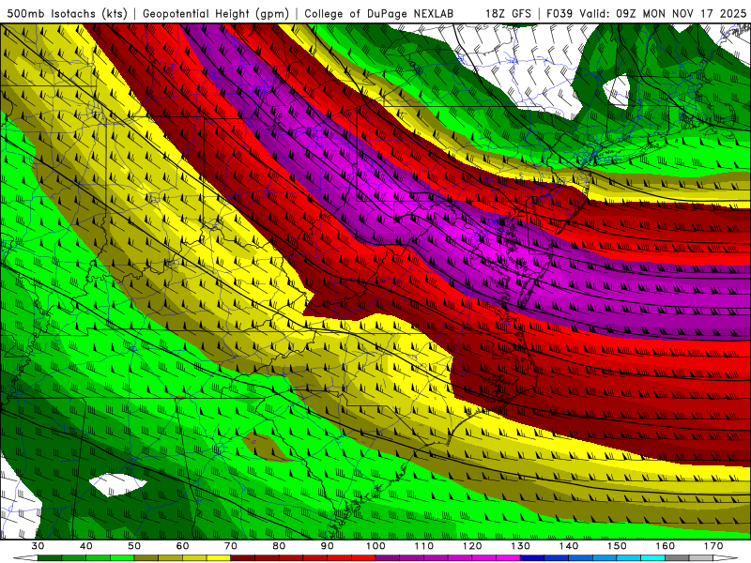Click the 'F039' forecast hour label
The height and width of the screenshot is (563, 751).
559,13
